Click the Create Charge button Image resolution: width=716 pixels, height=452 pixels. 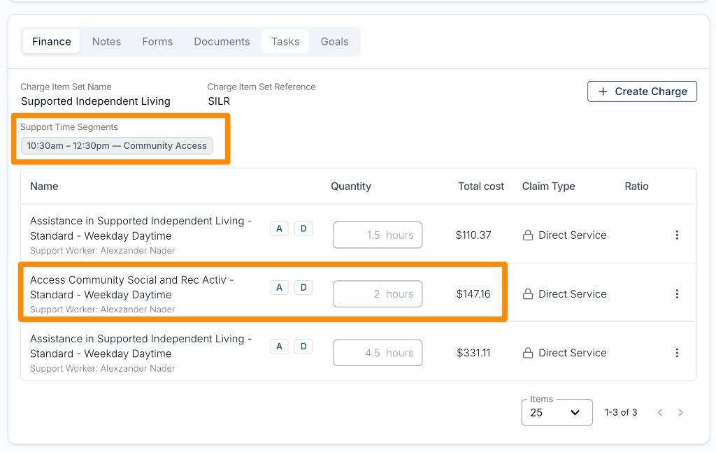[x=642, y=92]
